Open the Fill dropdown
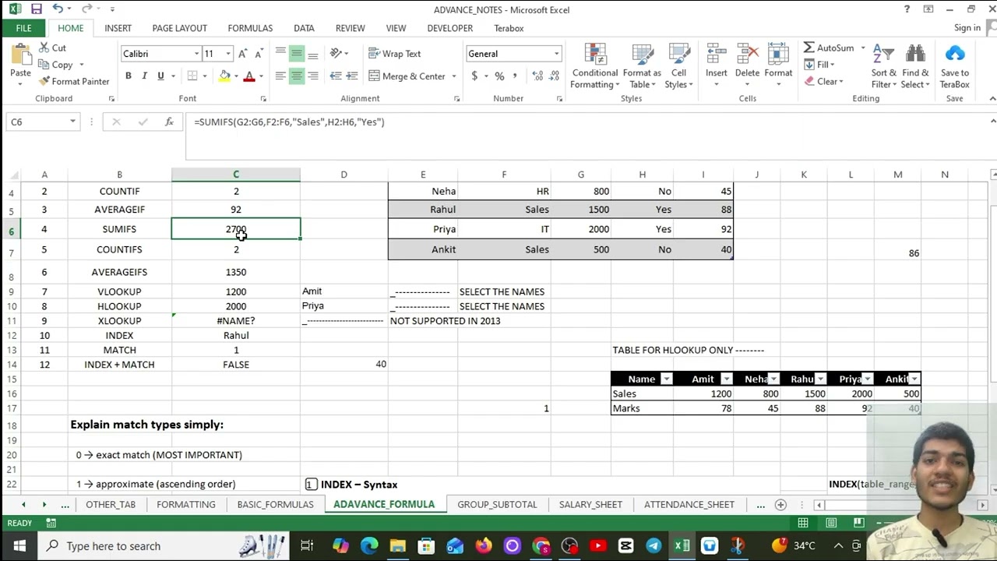 [x=819, y=65]
